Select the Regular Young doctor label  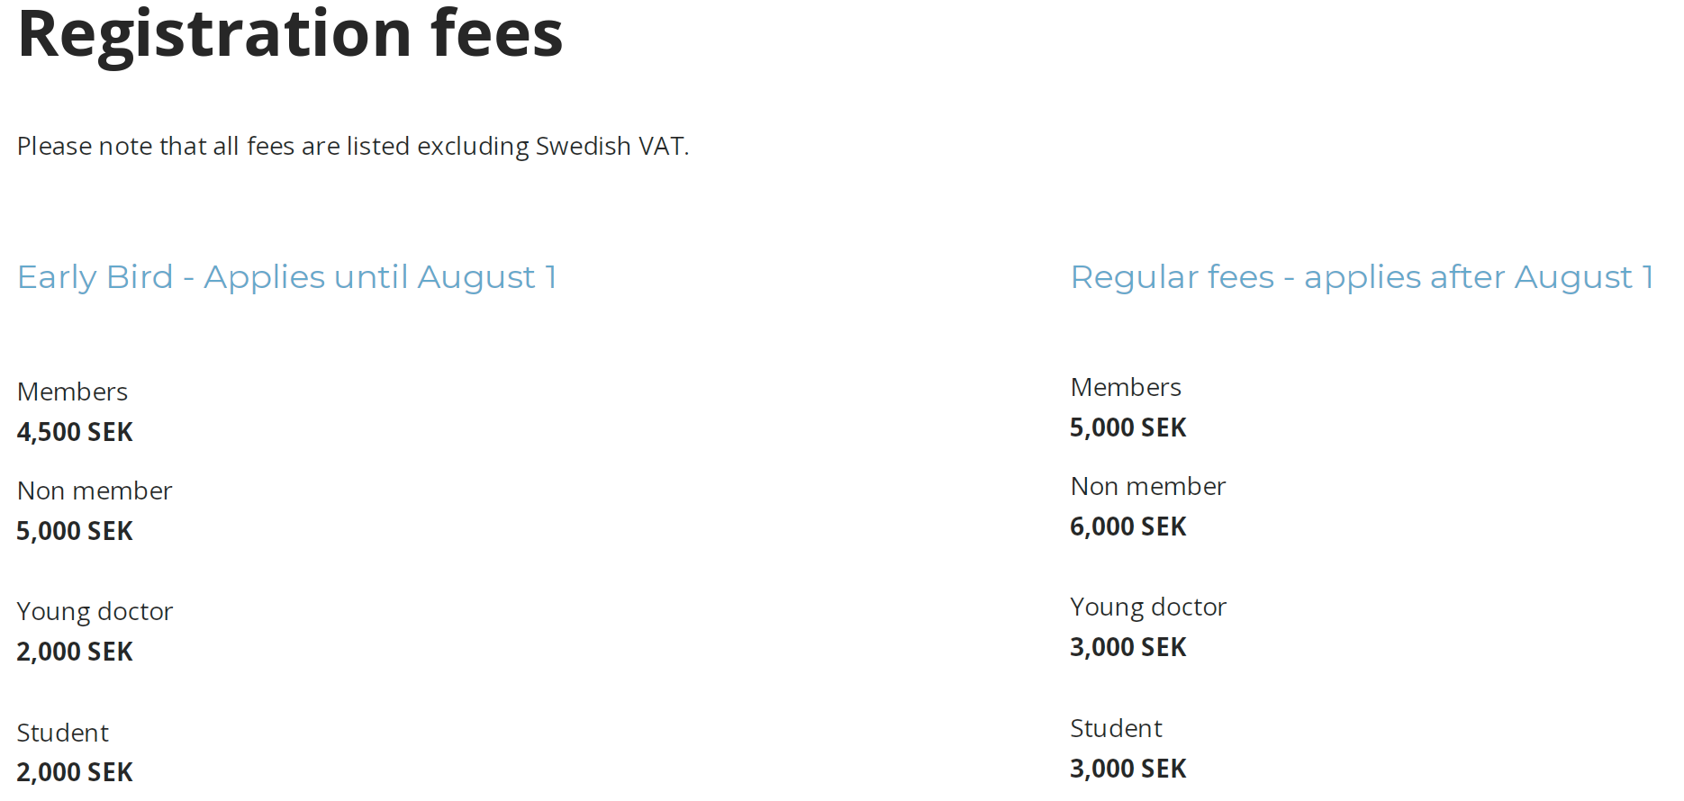click(1148, 607)
